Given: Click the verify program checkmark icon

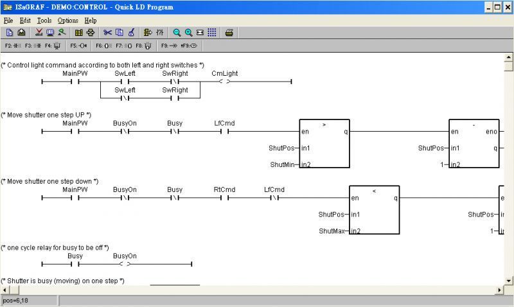Looking at the screenshot, I should [39, 33].
